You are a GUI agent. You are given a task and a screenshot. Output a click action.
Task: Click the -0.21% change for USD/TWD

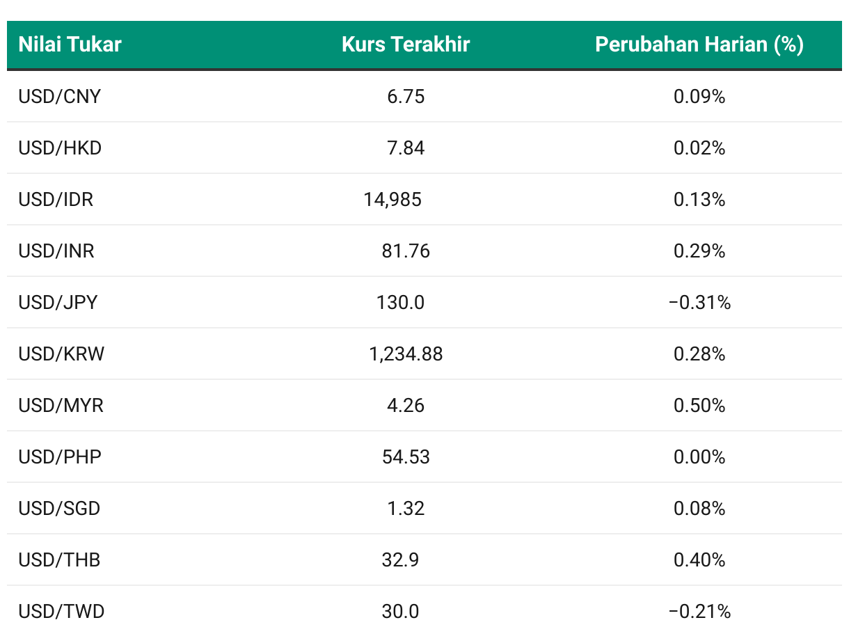(x=699, y=611)
